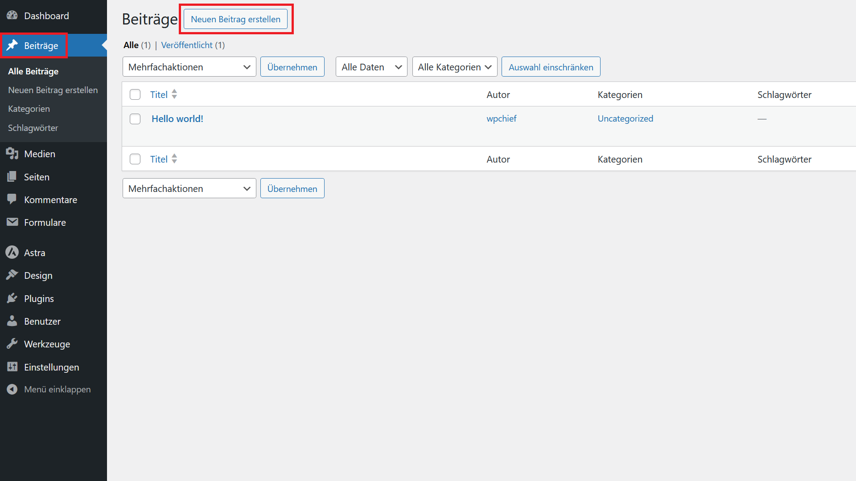856x481 pixels.
Task: Click the Beiträge page heading
Action: coord(150,19)
